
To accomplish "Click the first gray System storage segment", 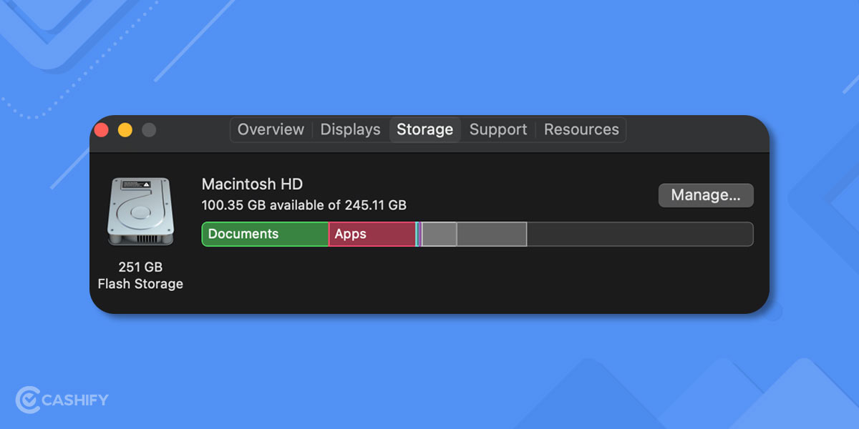I will click(438, 234).
